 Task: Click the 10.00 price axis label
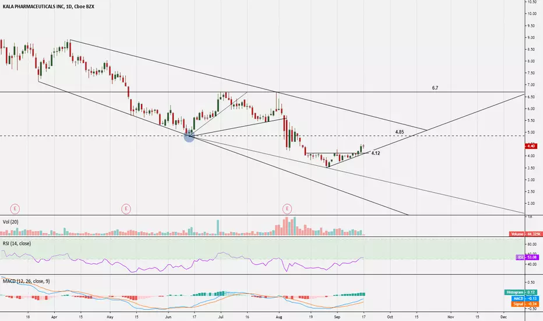click(531, 14)
